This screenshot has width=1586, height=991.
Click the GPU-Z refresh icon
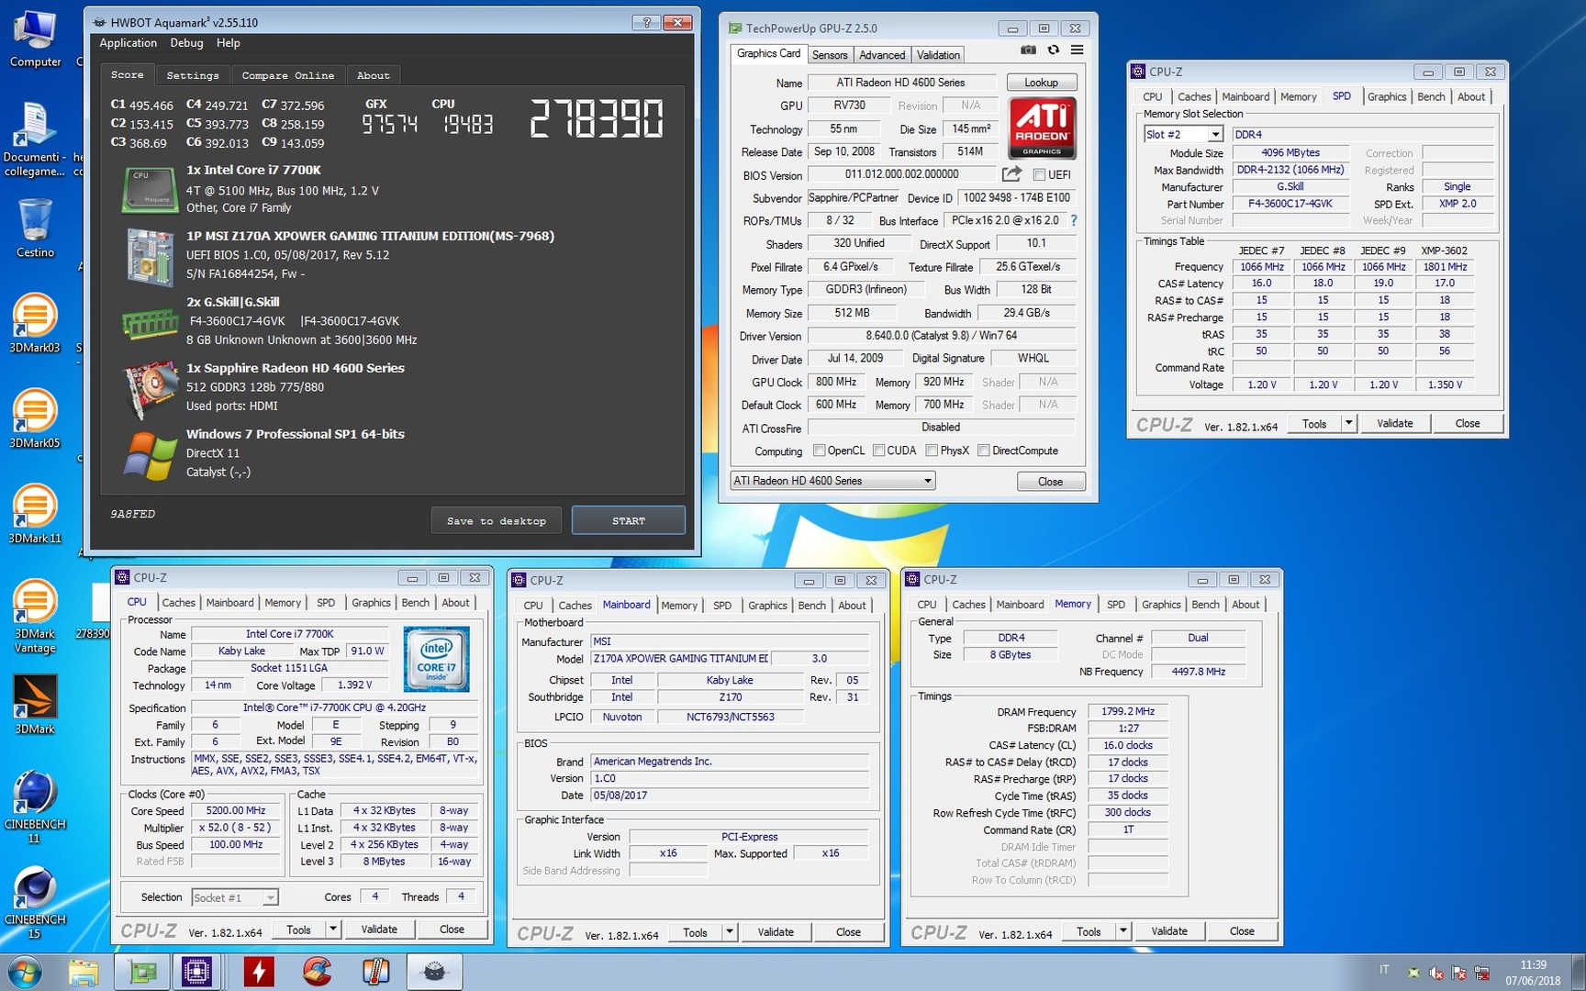pos(1054,50)
